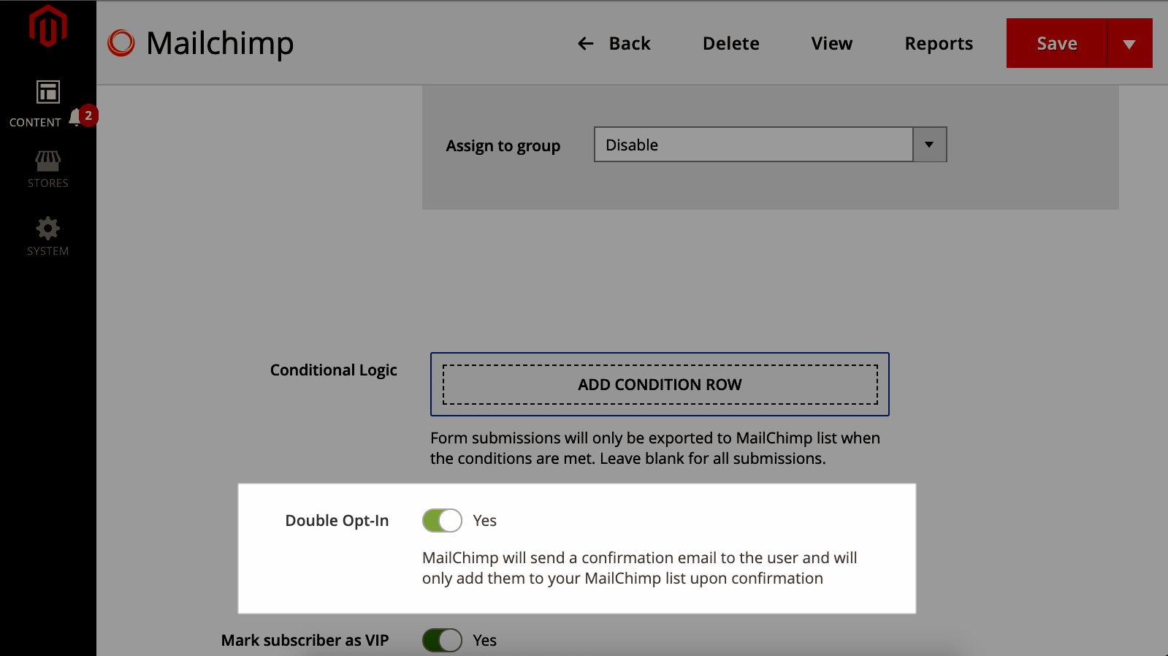Toggle Mark subscriber as VIP switch

[442, 640]
